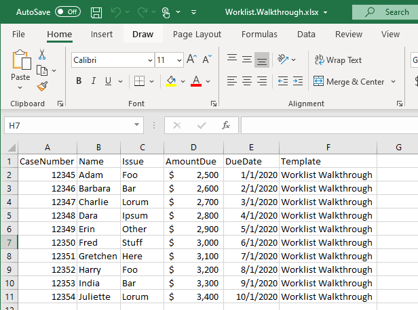Screen dimensions: 418x310
Task: Toggle Bold formatting
Action: tap(79, 81)
